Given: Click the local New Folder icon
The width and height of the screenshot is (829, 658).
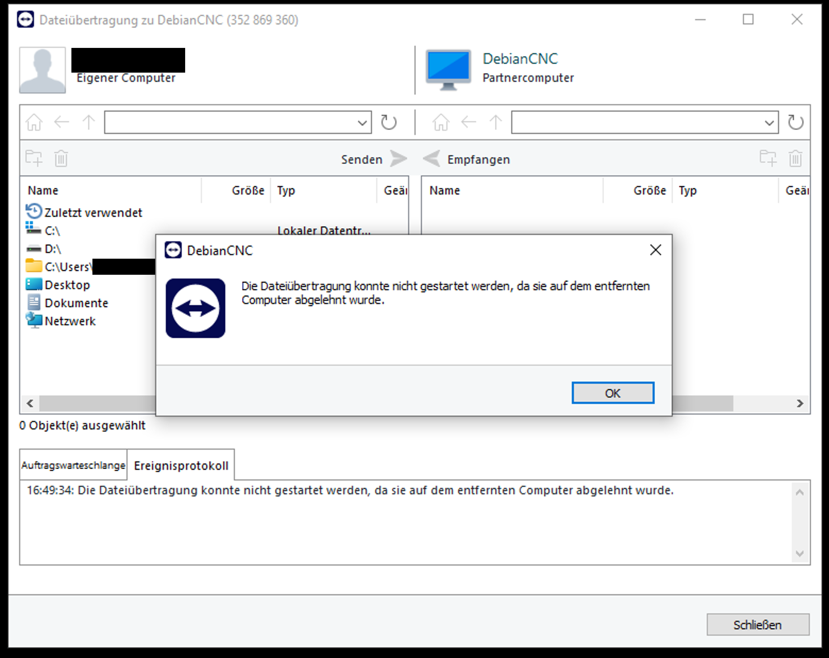Looking at the screenshot, I should 34,159.
